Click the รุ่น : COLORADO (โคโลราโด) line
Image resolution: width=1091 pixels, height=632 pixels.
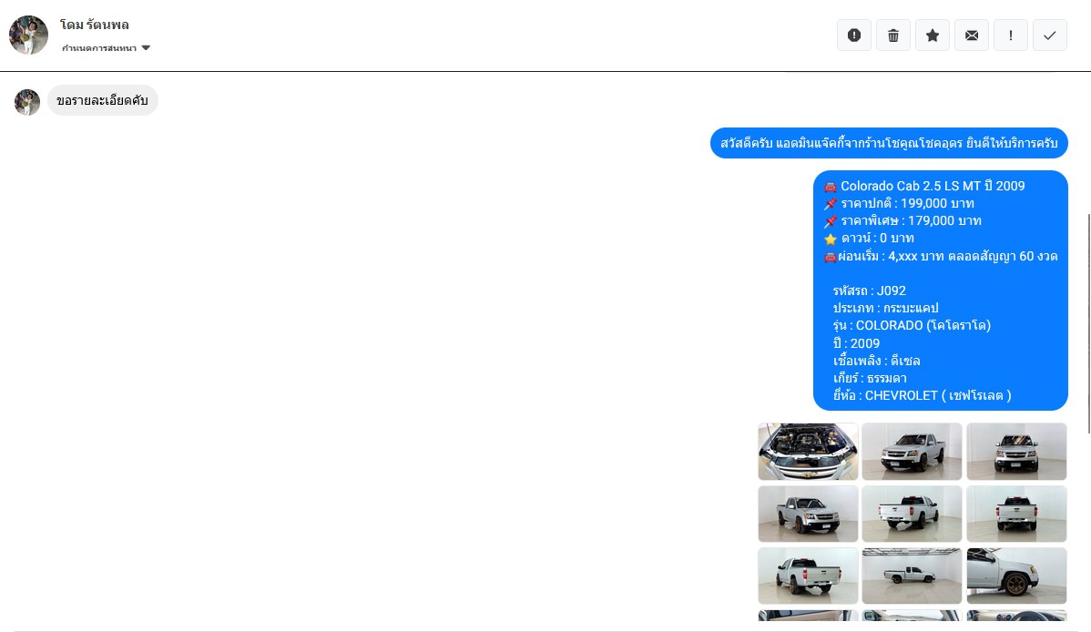point(912,325)
